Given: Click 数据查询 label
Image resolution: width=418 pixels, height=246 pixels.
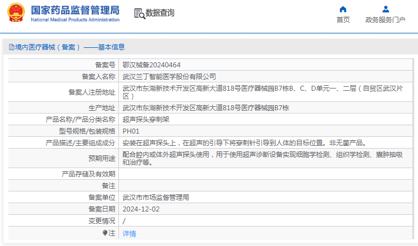Looking at the screenshot, I should (x=160, y=13).
